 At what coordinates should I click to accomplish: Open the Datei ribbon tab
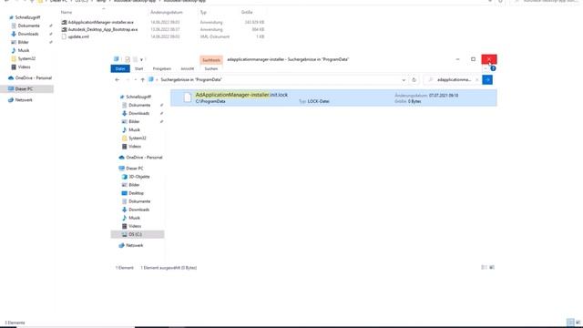[120, 69]
